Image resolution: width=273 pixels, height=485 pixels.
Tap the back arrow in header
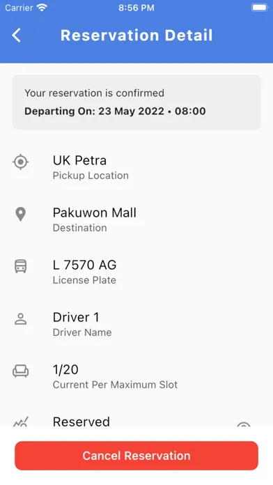17,35
